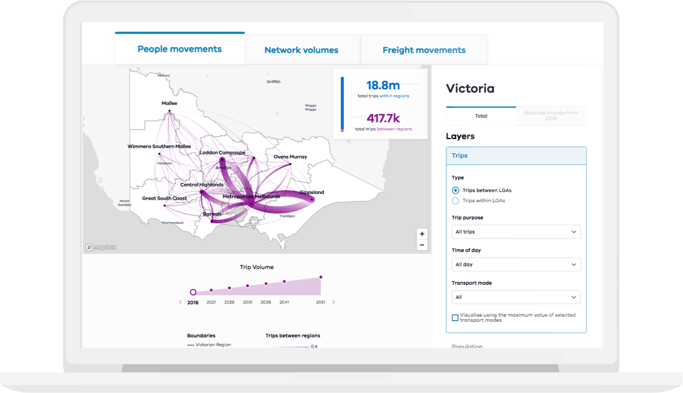
Task: Switch to the Freight movements tab
Action: pos(424,50)
